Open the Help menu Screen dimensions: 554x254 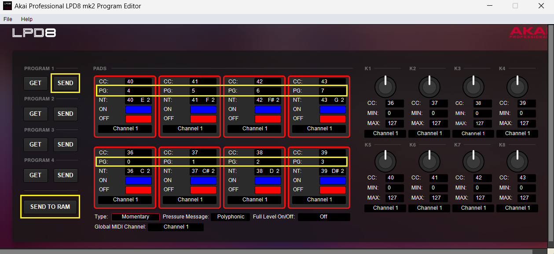27,19
